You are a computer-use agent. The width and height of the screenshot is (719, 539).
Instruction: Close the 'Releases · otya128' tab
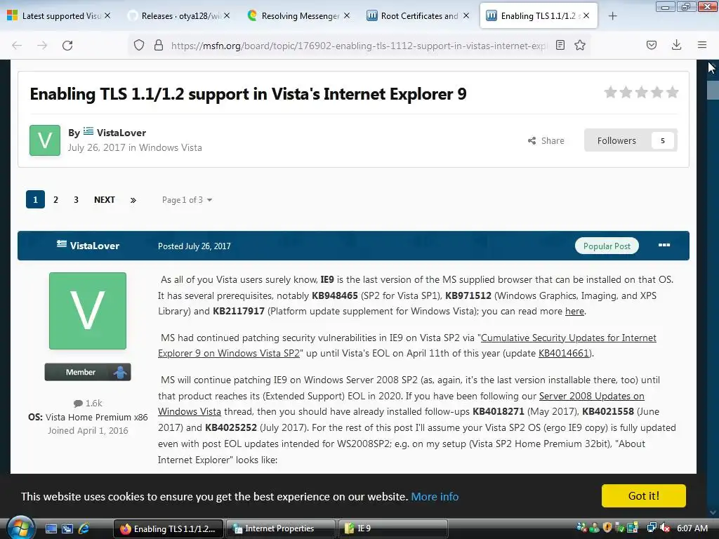(227, 15)
